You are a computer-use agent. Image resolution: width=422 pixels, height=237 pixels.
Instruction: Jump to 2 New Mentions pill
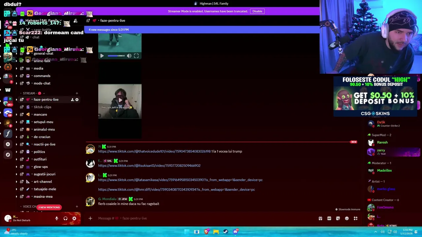coord(49,207)
